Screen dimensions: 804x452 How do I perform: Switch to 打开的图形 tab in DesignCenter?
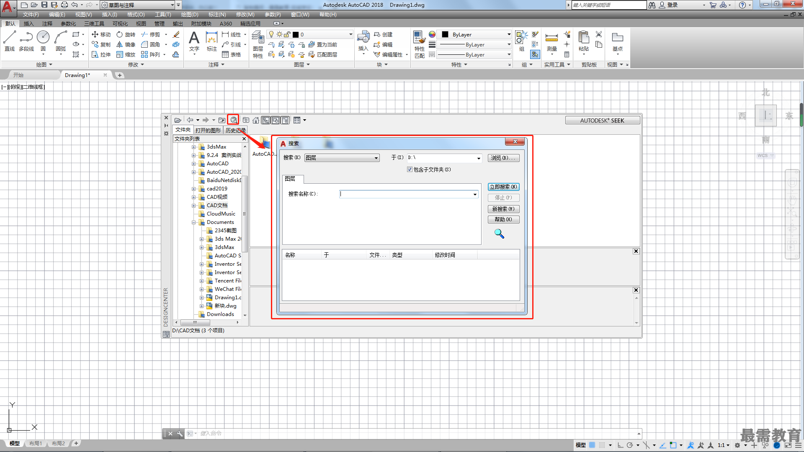(208, 130)
